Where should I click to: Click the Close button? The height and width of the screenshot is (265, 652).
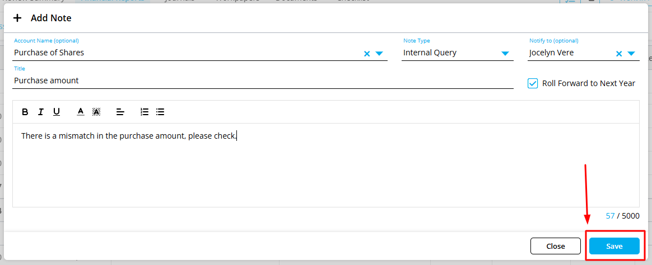click(x=556, y=246)
